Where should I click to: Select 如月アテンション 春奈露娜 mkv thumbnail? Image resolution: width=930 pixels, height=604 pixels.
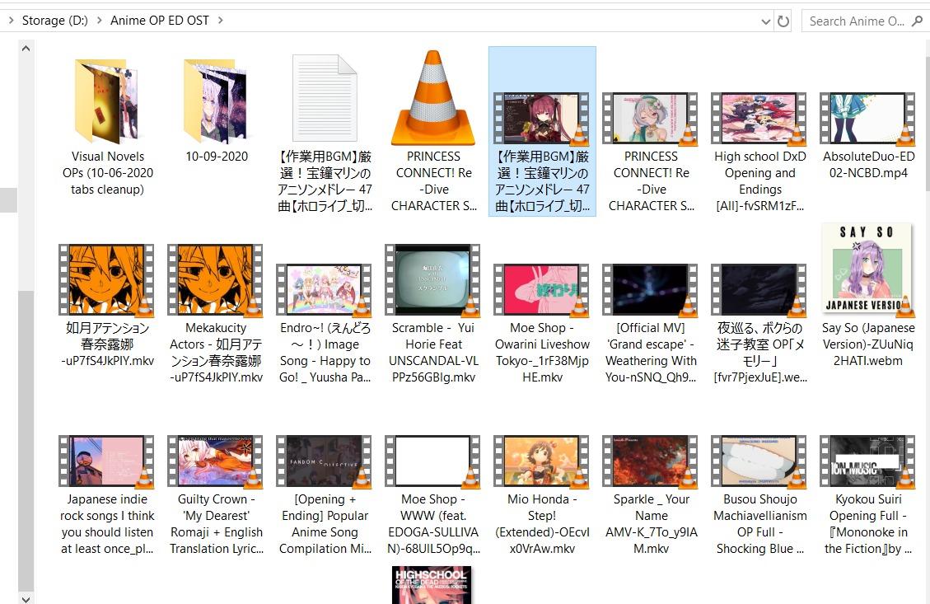(107, 279)
